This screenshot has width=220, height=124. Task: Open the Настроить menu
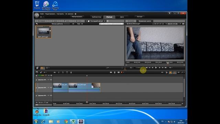point(60,14)
